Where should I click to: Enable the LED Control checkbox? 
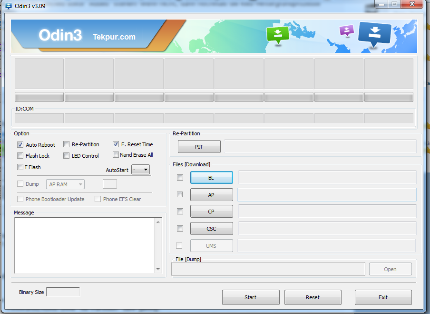pos(67,156)
